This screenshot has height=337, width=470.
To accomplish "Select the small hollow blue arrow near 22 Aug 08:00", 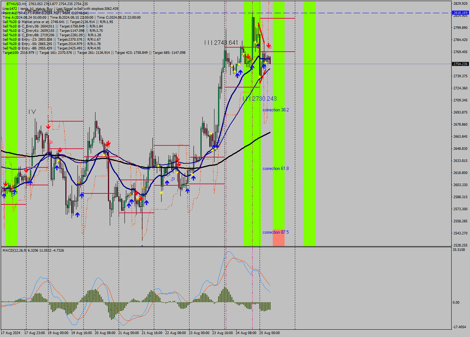I will coord(172,179).
